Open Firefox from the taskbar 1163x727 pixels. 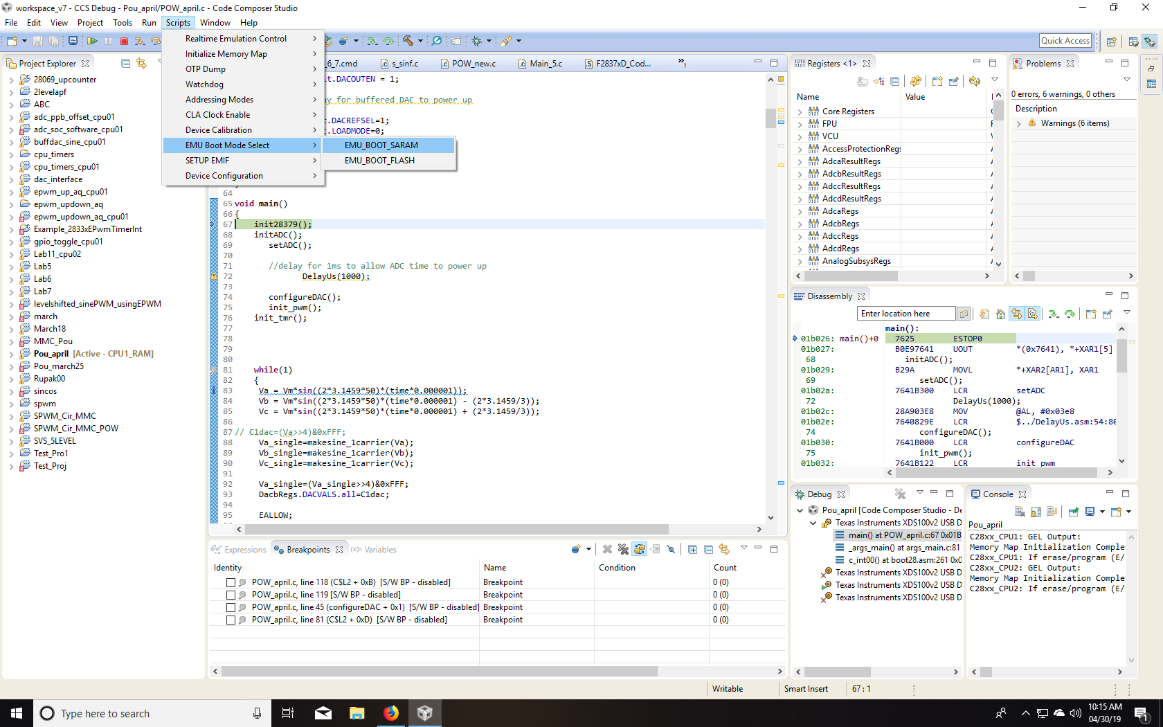391,713
